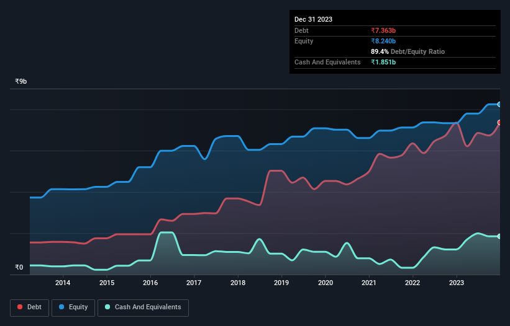This screenshot has height=326, width=510.
Task: Click the blue Equity legend dot
Action: coord(61,307)
